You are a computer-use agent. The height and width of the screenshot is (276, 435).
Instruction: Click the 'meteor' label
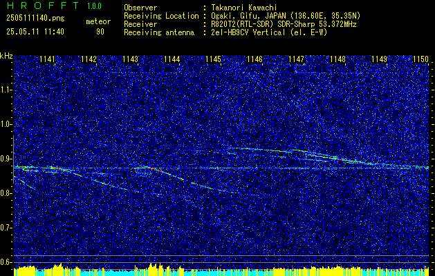(98, 21)
